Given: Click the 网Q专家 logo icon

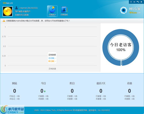Looking at the screenshot, I should coord(123,10).
